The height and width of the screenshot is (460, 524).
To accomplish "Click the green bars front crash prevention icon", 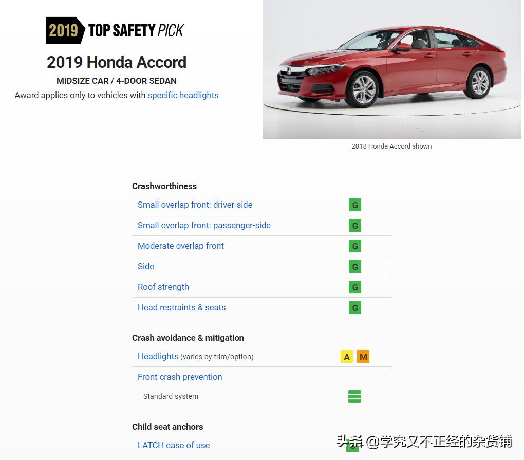I will click(354, 396).
